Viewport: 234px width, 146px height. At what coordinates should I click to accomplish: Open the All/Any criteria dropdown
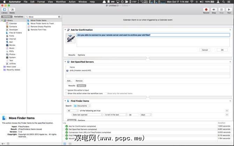(x=73, y=111)
